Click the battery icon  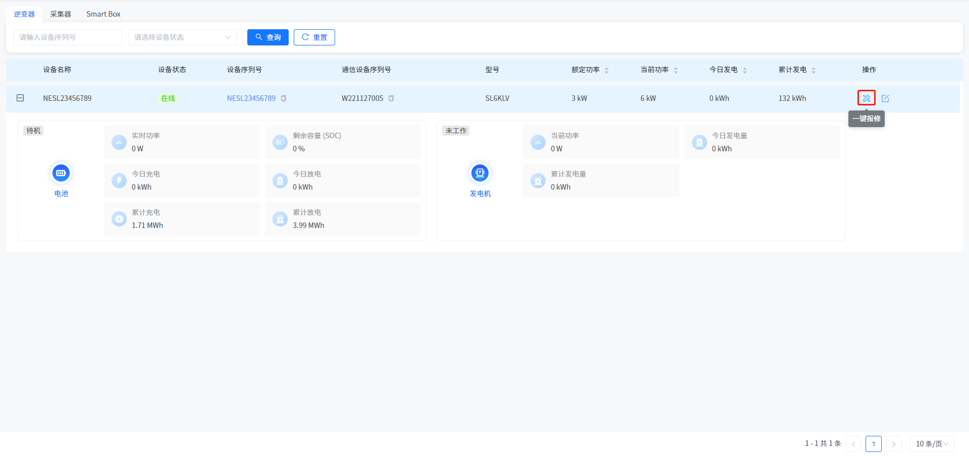61,173
